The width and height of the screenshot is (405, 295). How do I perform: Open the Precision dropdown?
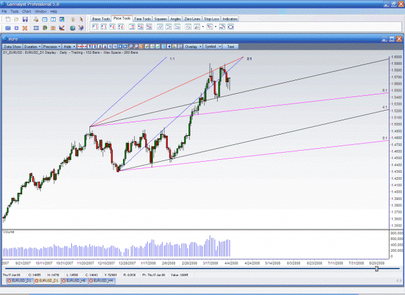pyautogui.click(x=52, y=47)
